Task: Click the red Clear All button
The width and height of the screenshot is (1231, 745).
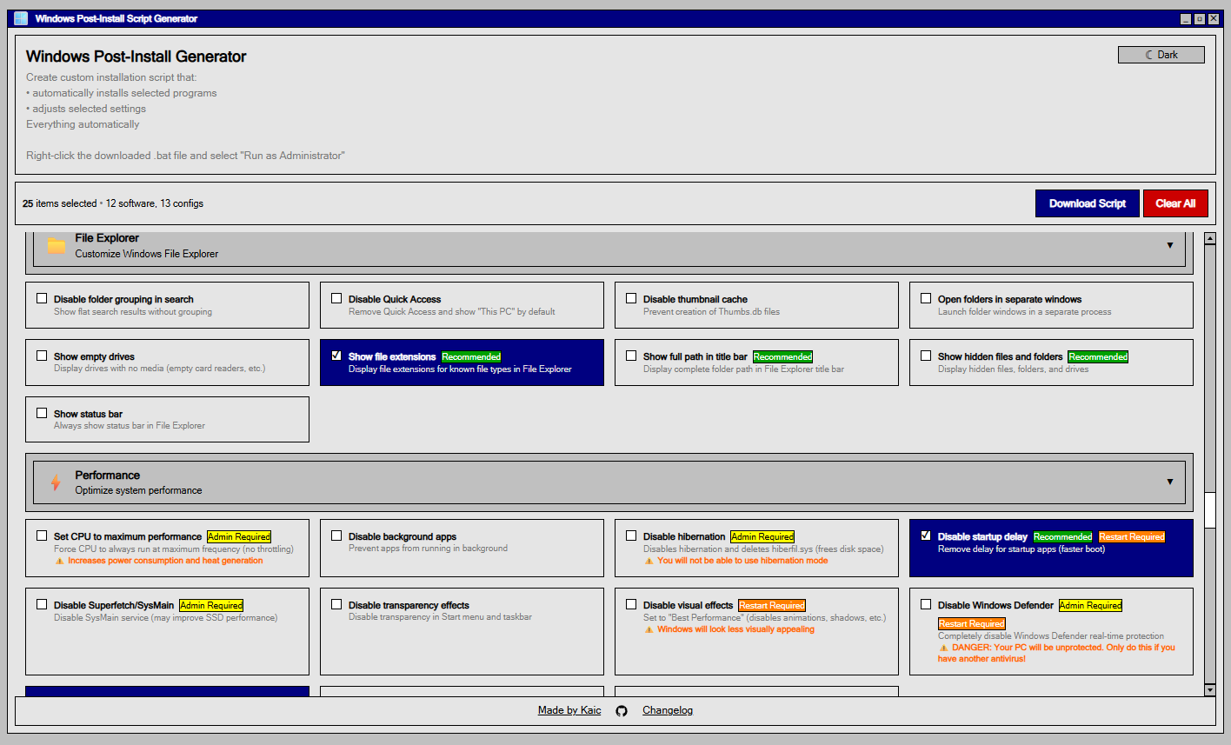Action: (1175, 203)
